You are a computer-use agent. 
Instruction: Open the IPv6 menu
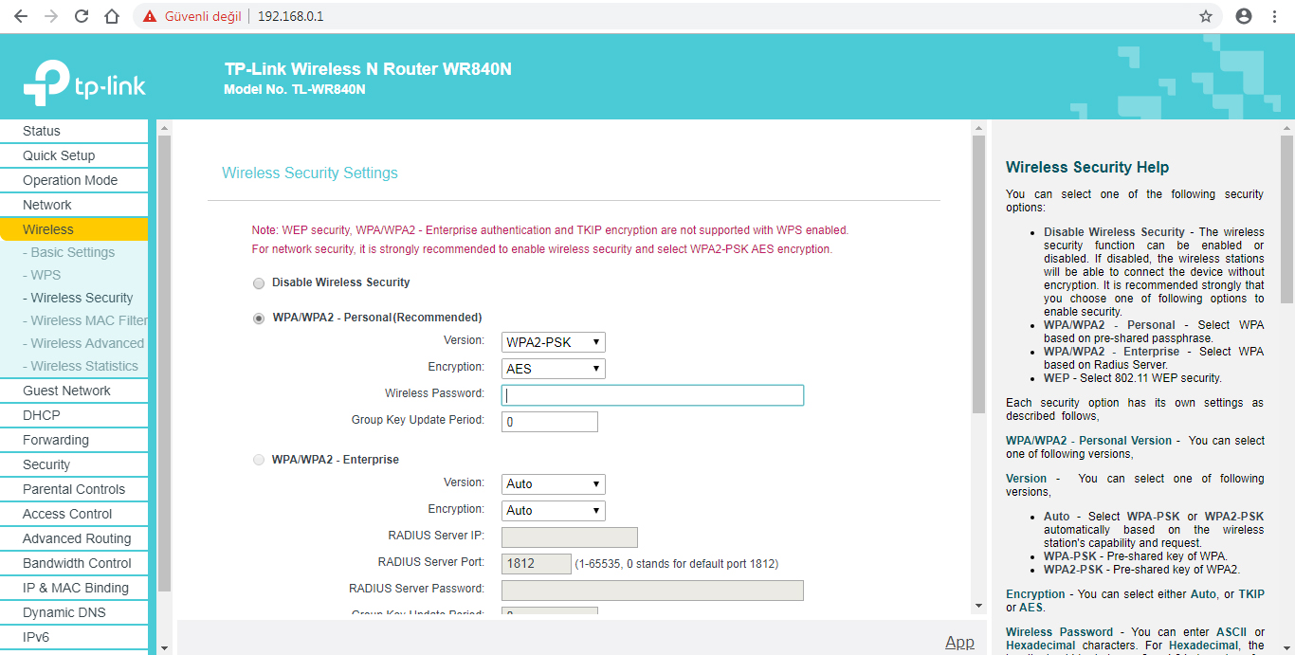74,637
